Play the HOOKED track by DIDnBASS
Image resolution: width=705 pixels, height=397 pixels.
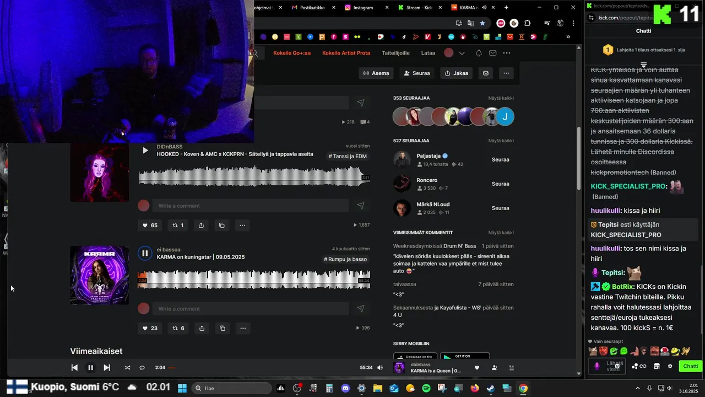(x=145, y=150)
